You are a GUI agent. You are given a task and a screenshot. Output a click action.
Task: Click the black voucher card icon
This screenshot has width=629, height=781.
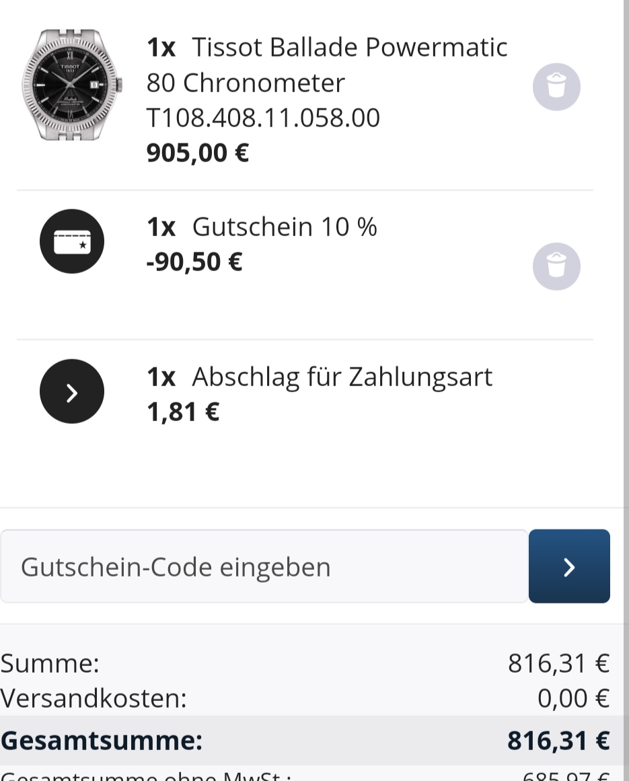[x=72, y=241]
